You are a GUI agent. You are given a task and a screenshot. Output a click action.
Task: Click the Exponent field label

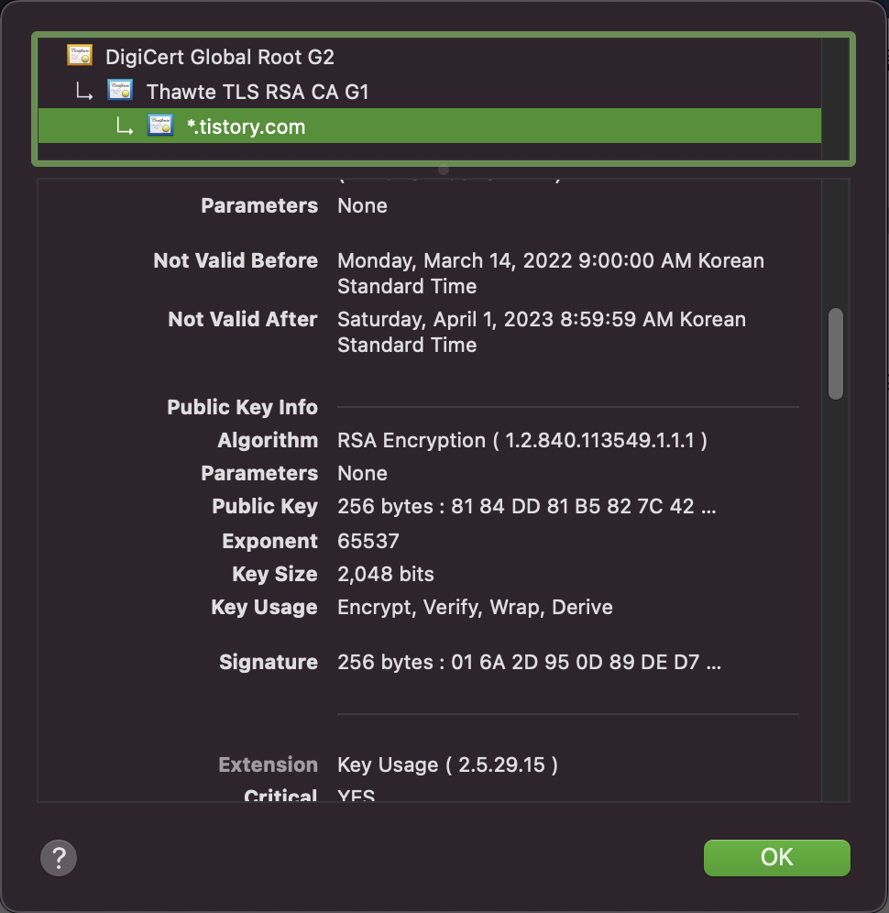pos(270,541)
